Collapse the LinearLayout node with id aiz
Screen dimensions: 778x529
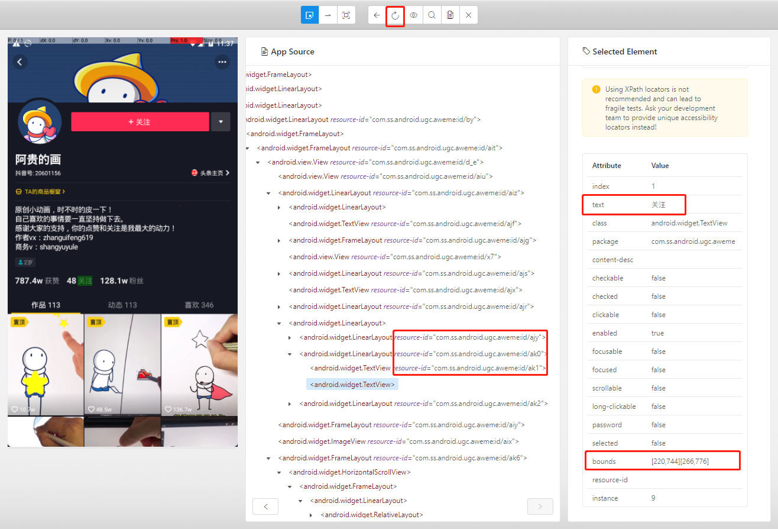tap(268, 193)
